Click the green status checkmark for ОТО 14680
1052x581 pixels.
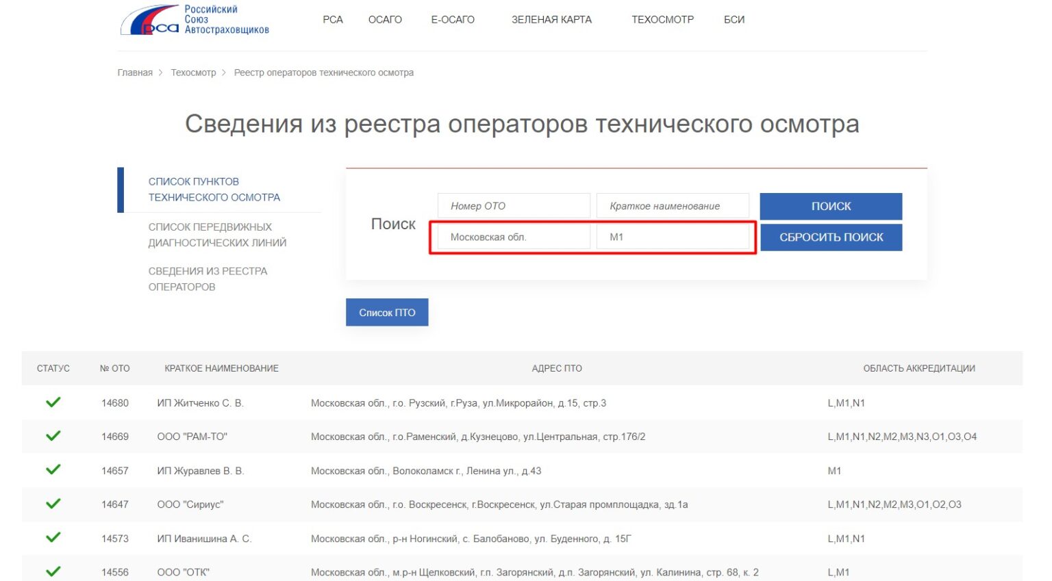(53, 402)
